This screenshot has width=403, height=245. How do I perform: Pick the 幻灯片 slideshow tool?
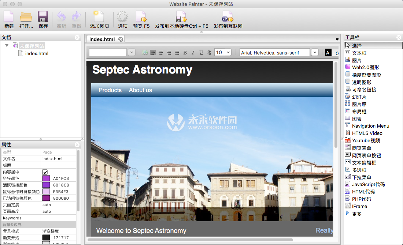click(359, 97)
